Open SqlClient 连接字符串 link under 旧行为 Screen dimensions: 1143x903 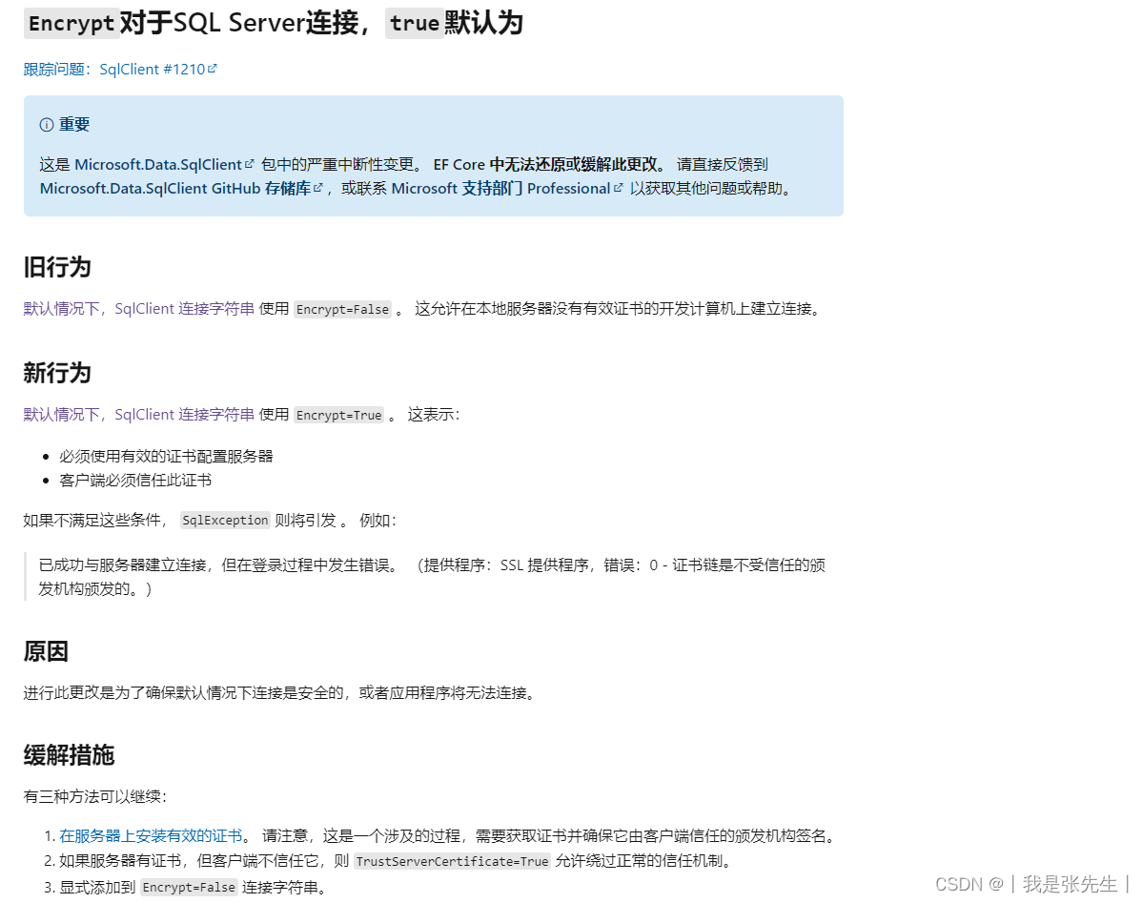[x=184, y=309]
